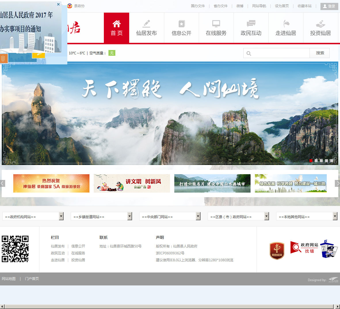Click the horizontal scrollbar left arrow
Viewport: 340px width, 309px height.
point(2,307)
